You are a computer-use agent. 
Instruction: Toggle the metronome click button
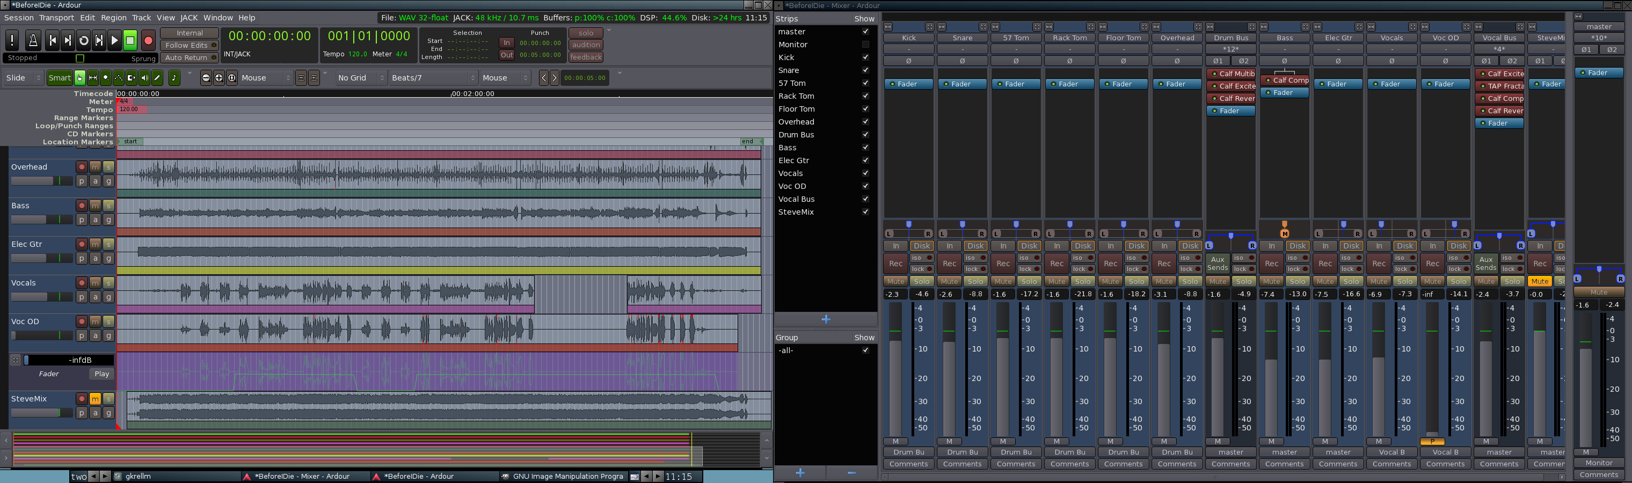(x=33, y=40)
